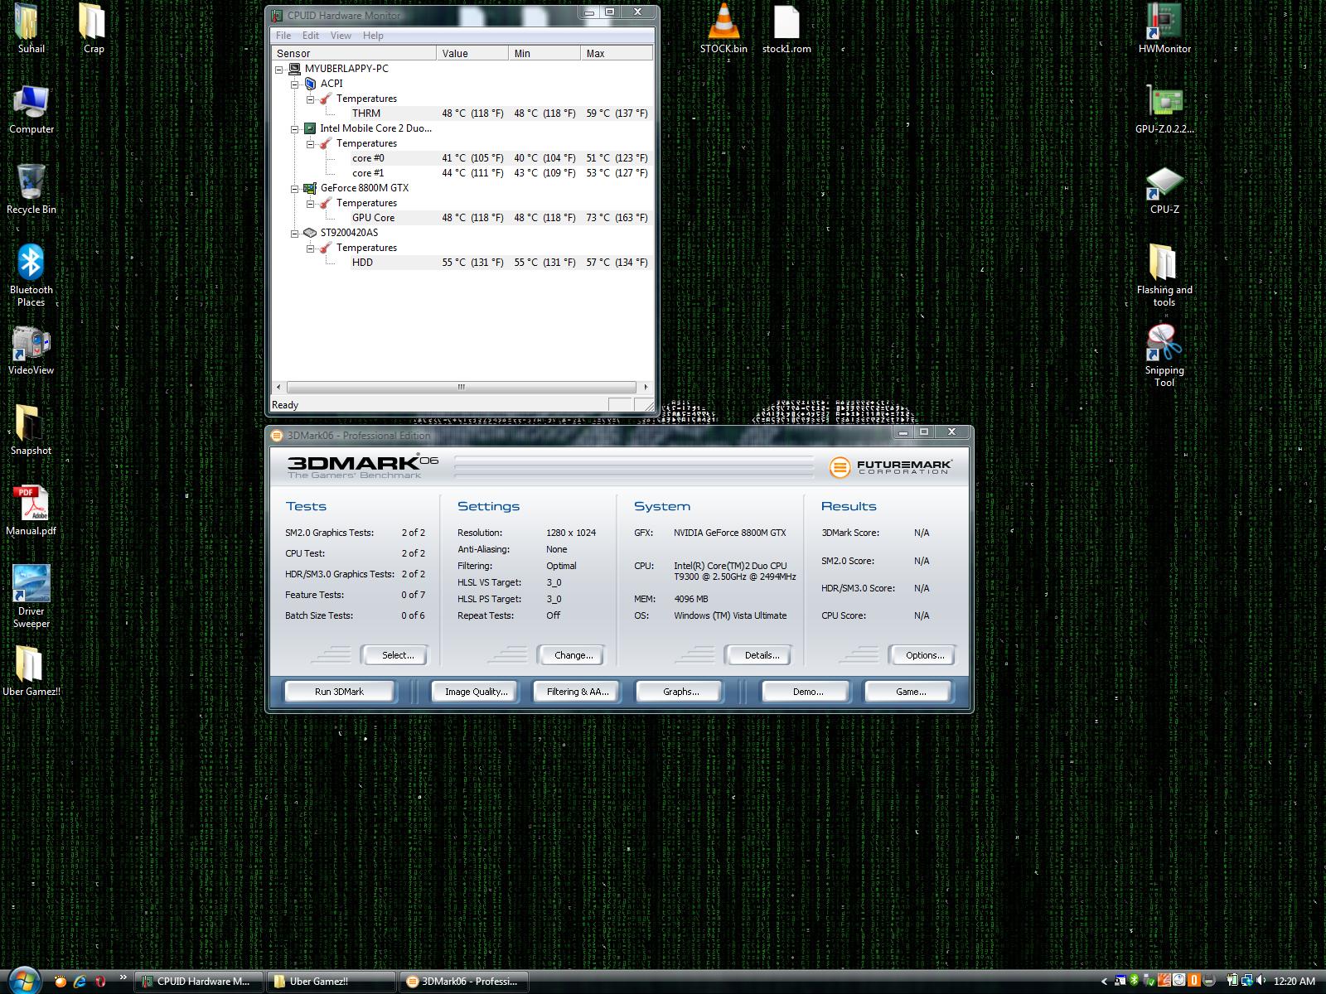This screenshot has width=1326, height=994.
Task: Click the Sensor column header
Action: point(355,53)
